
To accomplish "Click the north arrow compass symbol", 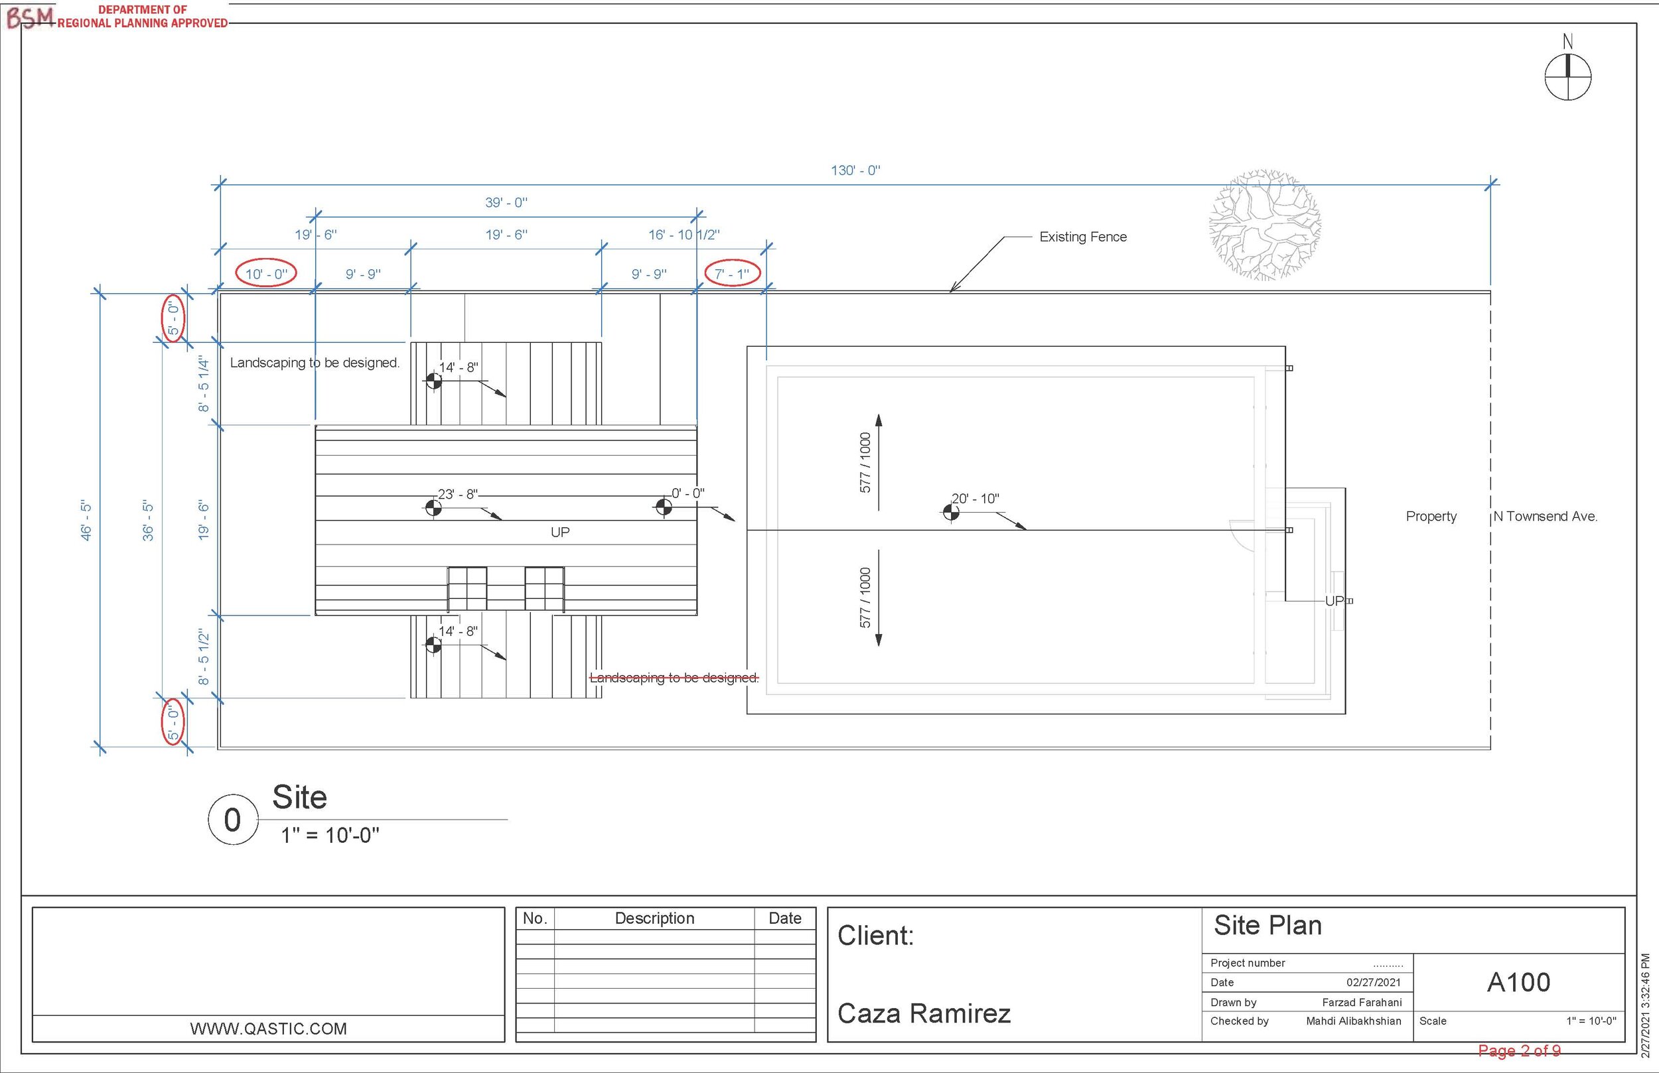I will point(1567,77).
